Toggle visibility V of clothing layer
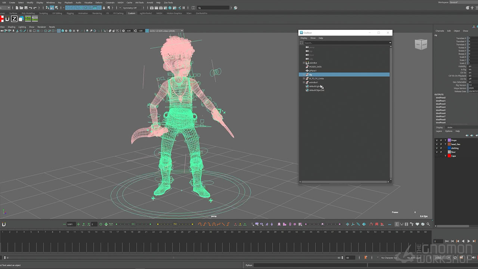 click(437, 148)
